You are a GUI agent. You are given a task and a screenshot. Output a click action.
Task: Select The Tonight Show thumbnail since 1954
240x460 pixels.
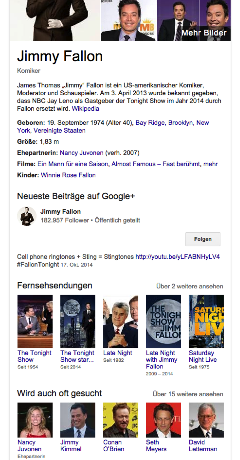pos(35,322)
